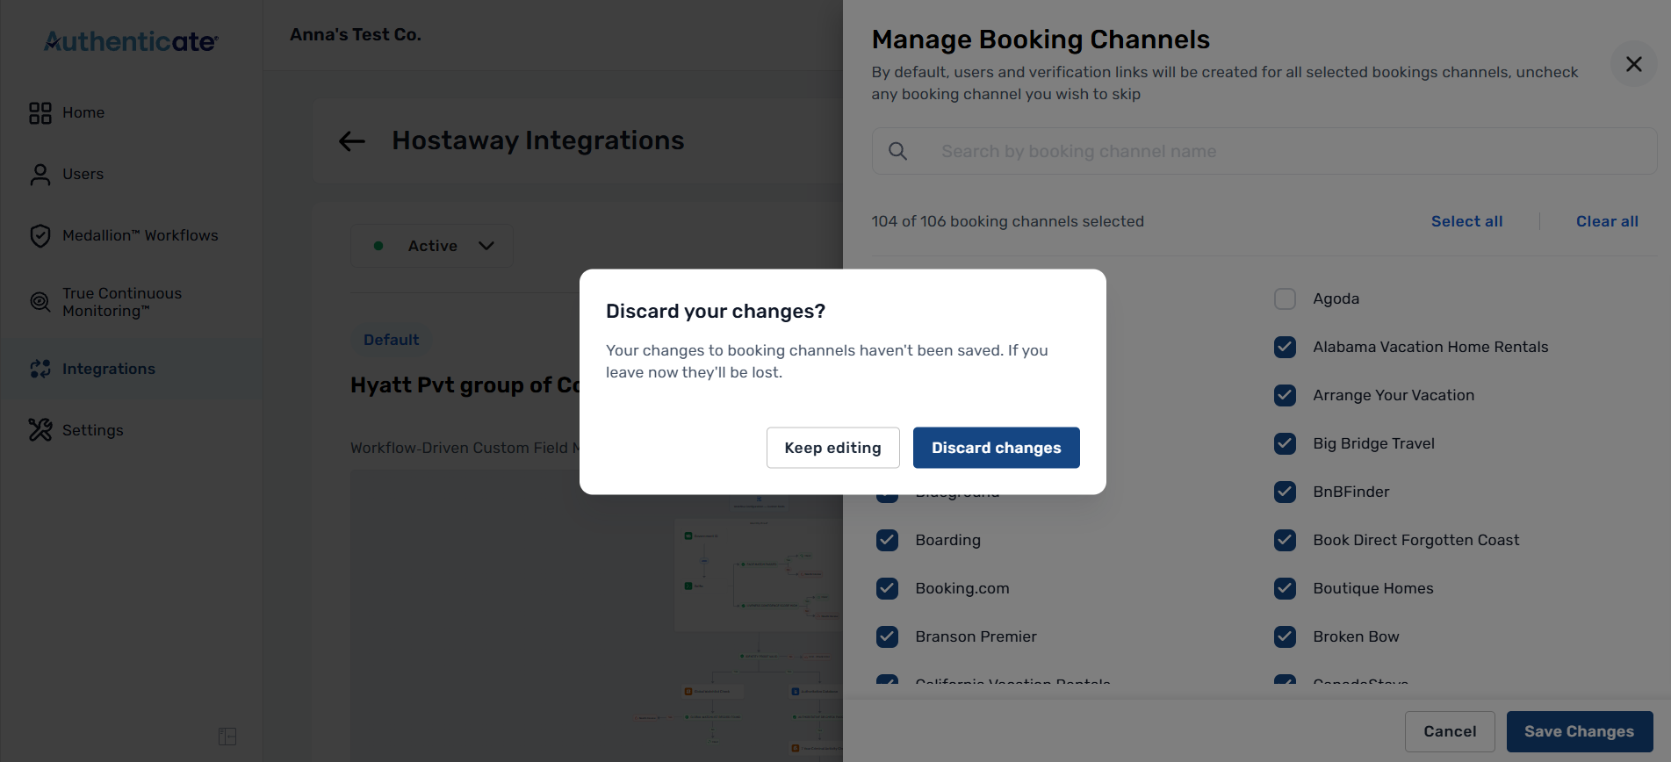Uncheck the Boarding channel
The width and height of the screenshot is (1671, 762).
tap(887, 541)
